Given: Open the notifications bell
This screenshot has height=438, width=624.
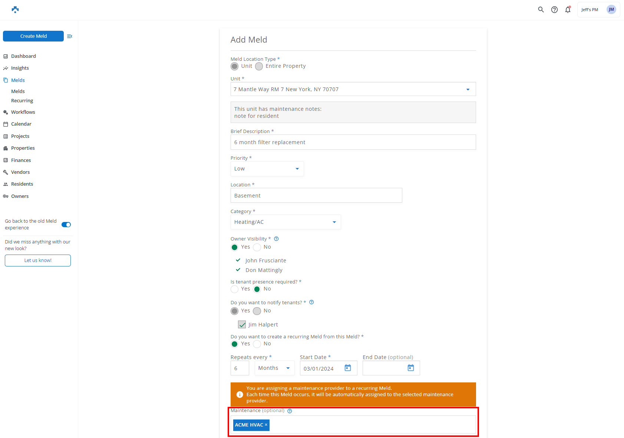Looking at the screenshot, I should [x=568, y=10].
